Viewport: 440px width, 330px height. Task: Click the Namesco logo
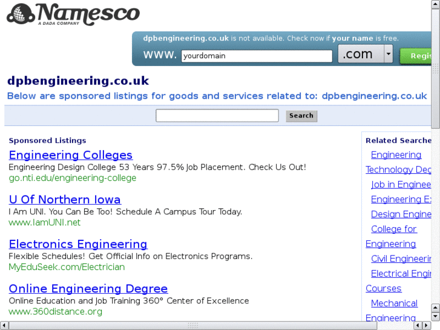(x=73, y=15)
